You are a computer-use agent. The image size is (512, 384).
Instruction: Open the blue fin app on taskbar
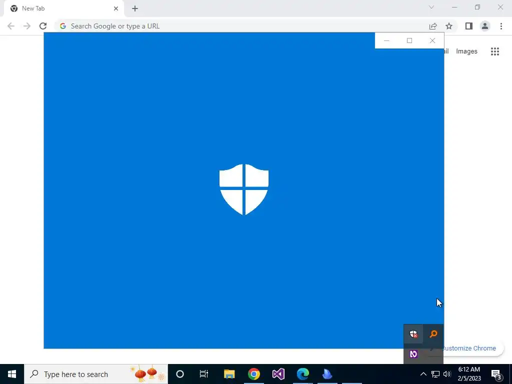[327, 374]
